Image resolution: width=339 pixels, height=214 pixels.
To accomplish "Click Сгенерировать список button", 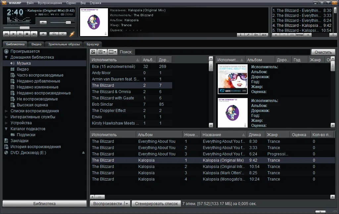I will 156,204.
